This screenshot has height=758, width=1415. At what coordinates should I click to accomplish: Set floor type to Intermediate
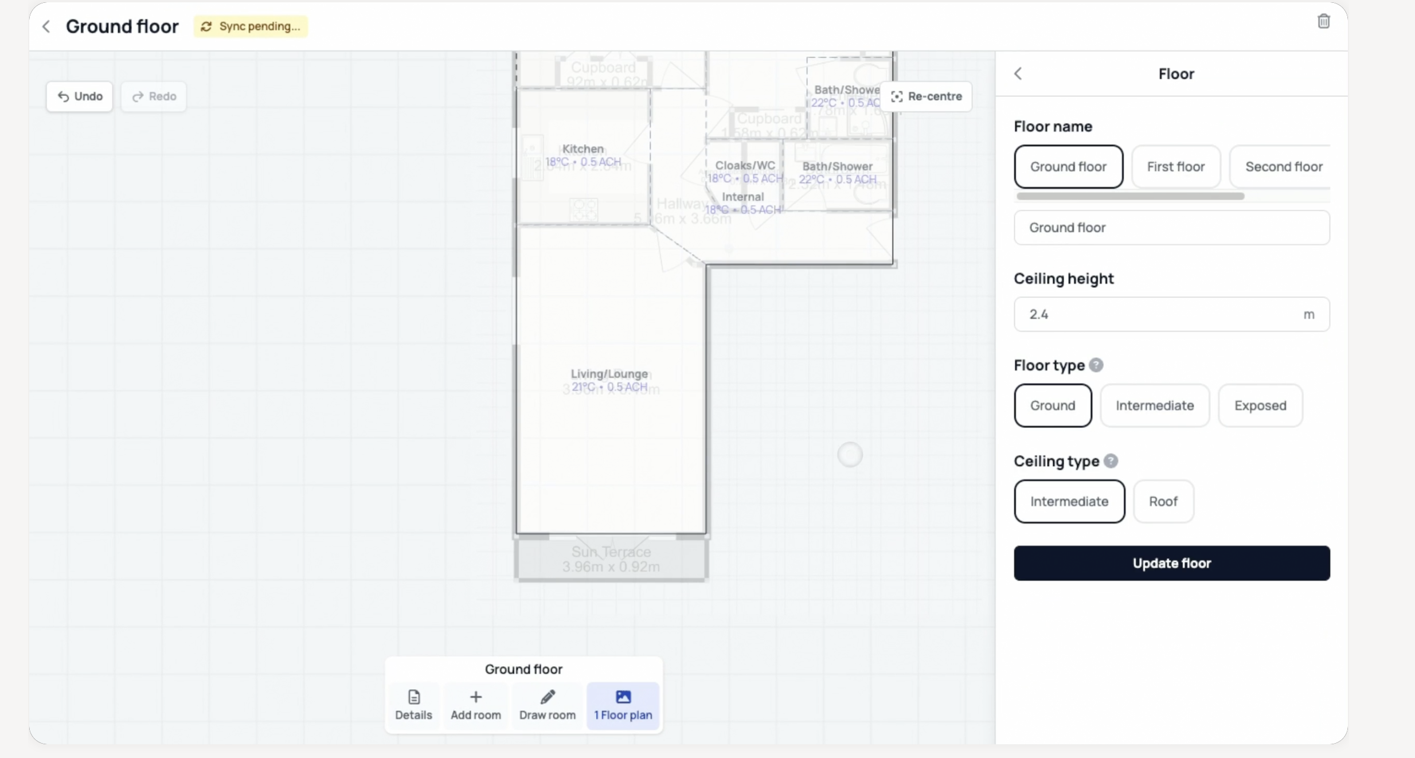(x=1154, y=405)
